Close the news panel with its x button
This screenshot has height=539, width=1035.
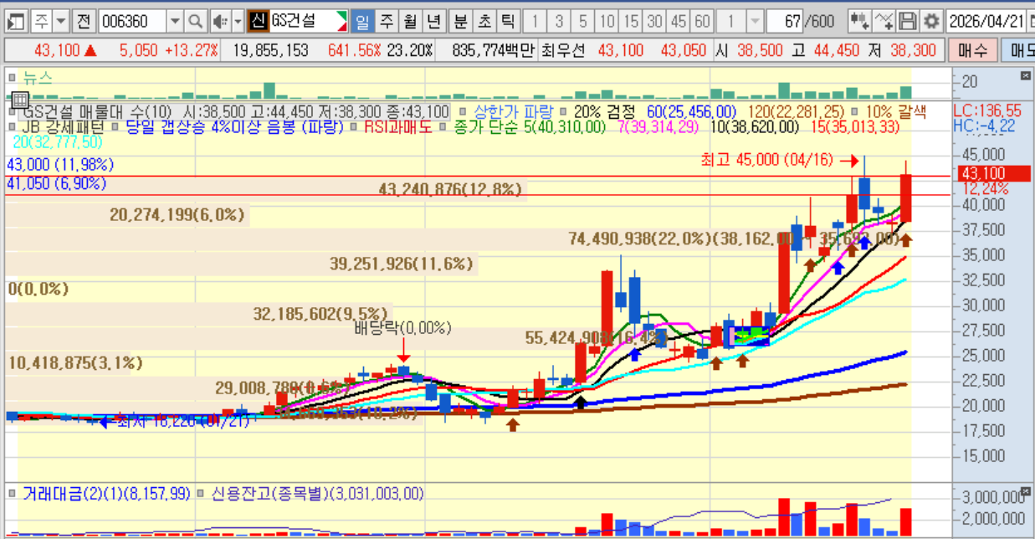click(x=1026, y=75)
